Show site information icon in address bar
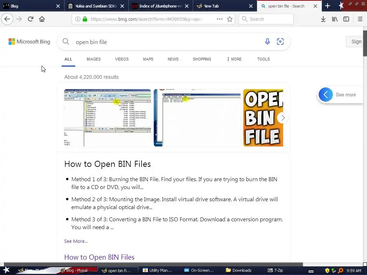Screen dimensions: 367x275 click(77, 19)
